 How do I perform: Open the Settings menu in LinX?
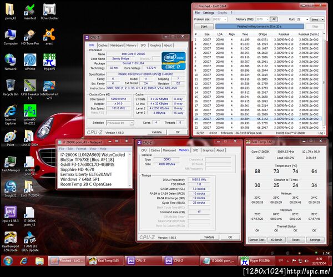coord(208,12)
